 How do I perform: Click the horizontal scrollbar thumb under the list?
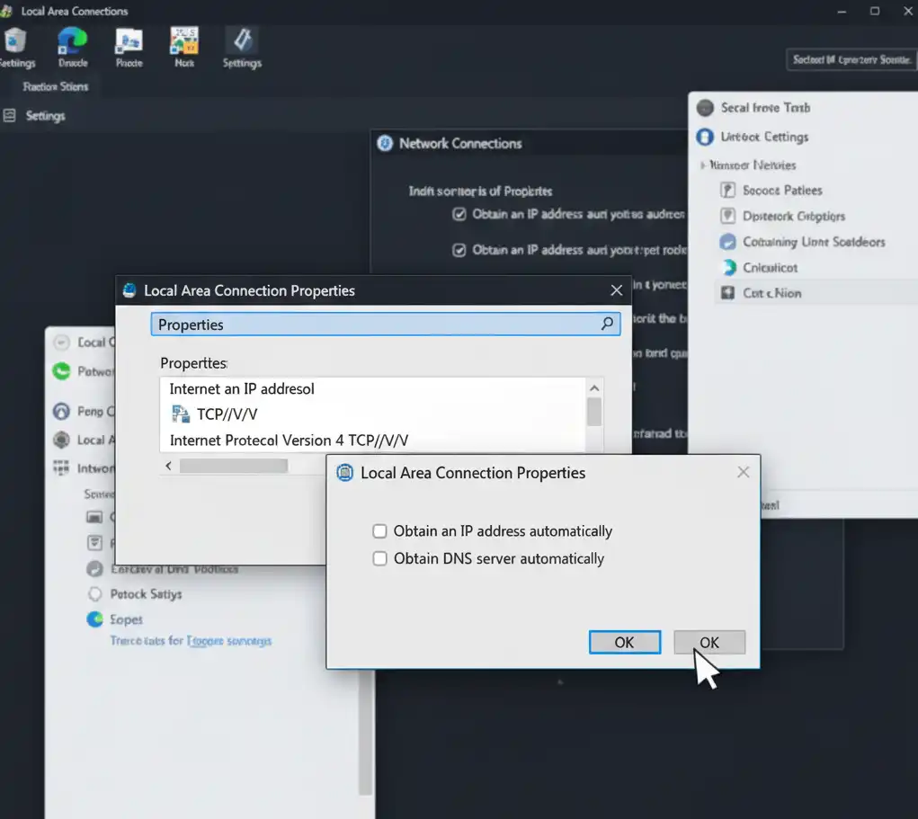tap(233, 466)
